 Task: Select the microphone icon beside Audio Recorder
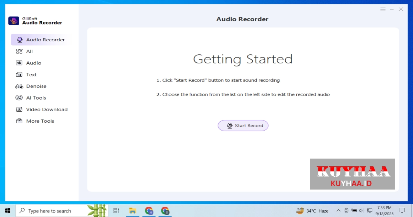click(20, 40)
